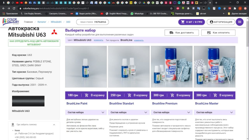
Task: Go to Mitsubishi breadcrumb
Action: [56, 22]
